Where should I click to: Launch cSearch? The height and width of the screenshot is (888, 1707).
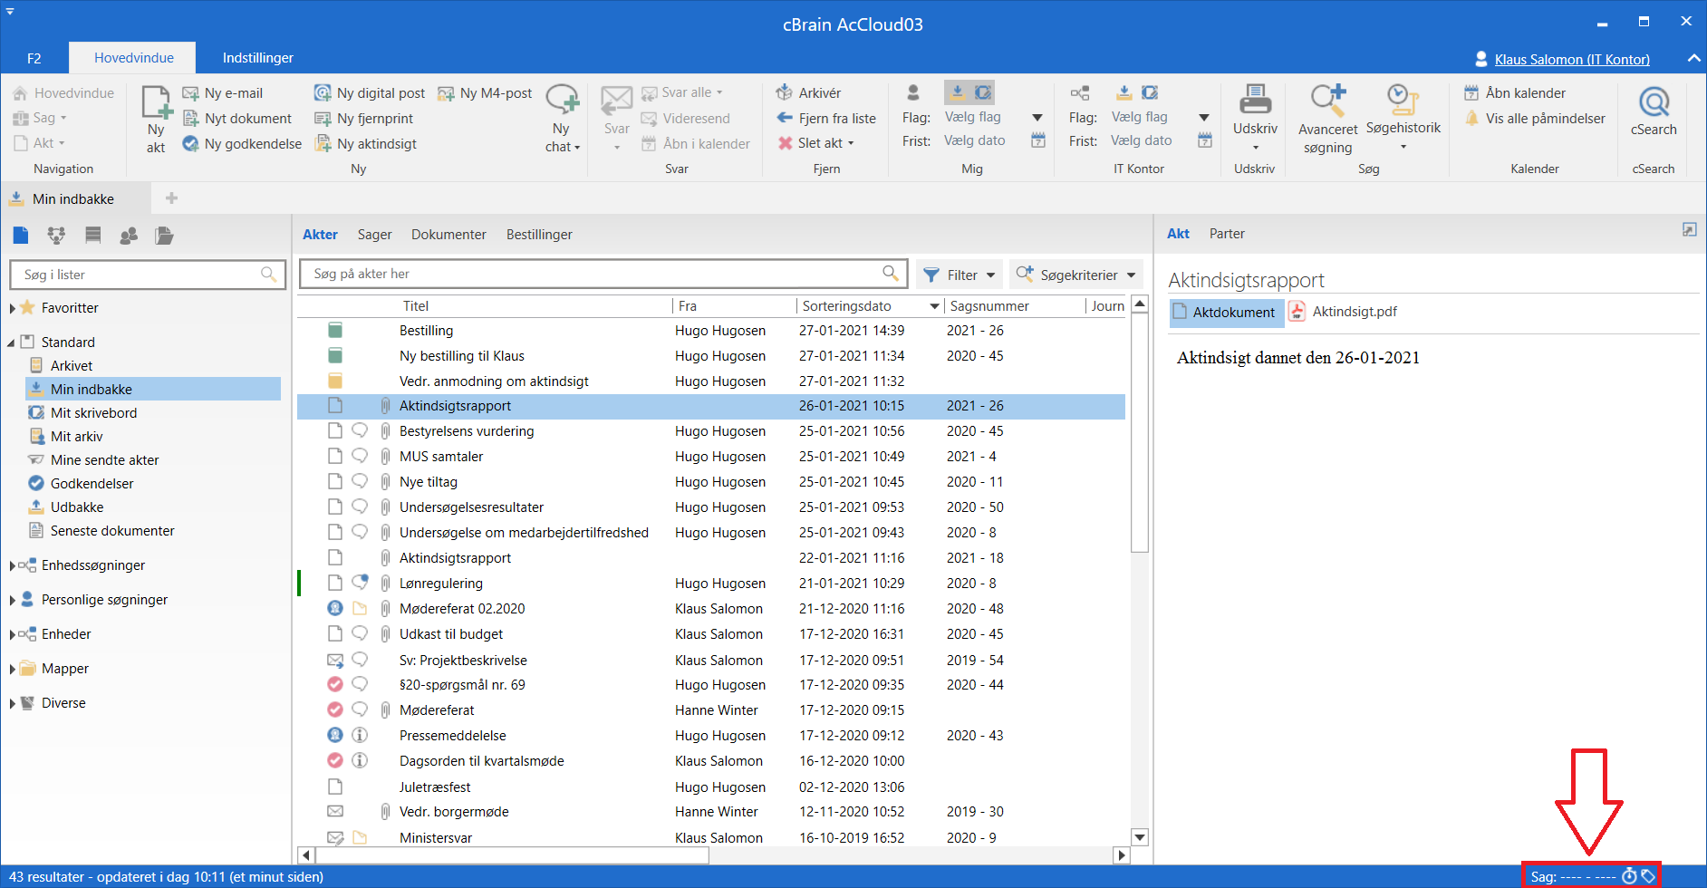click(x=1654, y=111)
